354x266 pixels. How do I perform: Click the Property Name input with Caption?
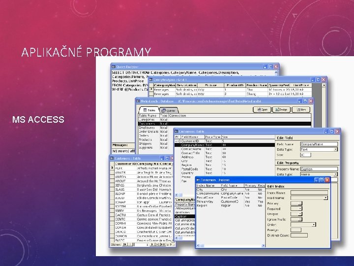pos(319,169)
